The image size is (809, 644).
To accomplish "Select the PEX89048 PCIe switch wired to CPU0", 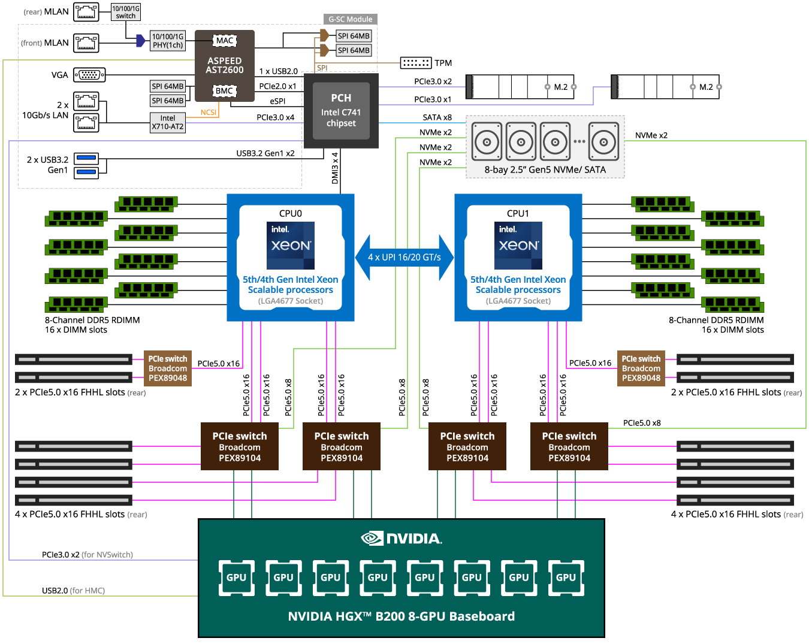I will (168, 368).
